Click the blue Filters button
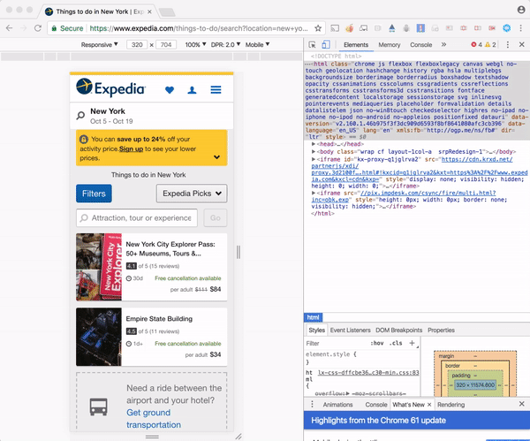 (94, 194)
